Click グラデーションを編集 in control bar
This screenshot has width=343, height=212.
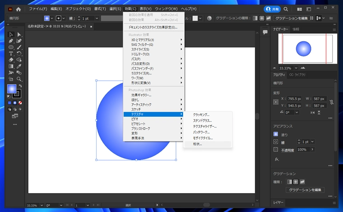point(292,18)
